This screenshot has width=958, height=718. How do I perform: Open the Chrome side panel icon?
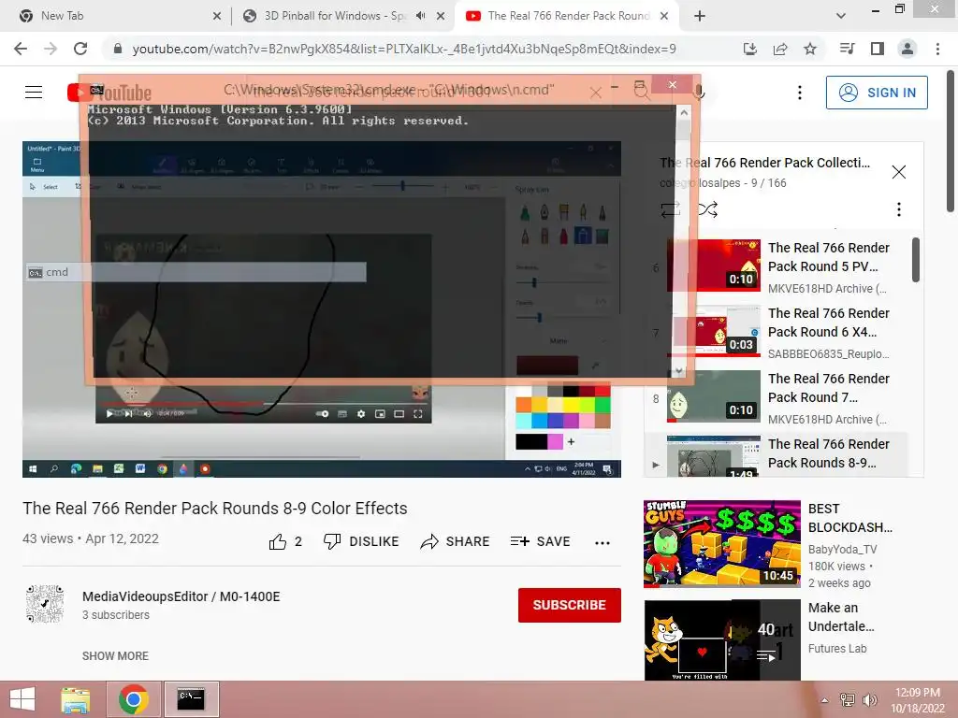tap(878, 49)
